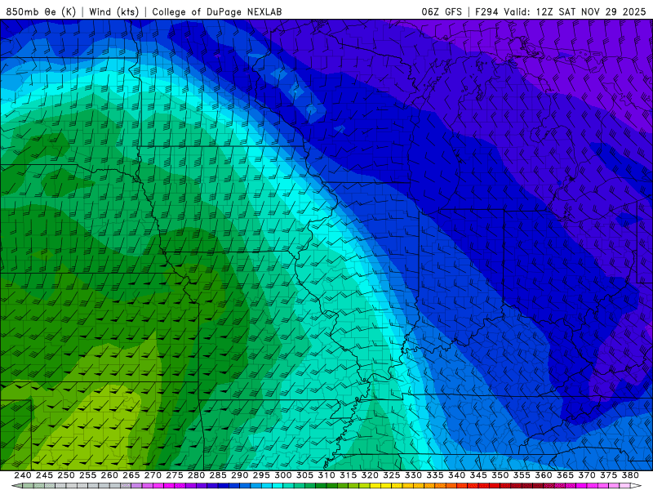The image size is (653, 490).
Task: Click 'Valid: 12Z SAT NOV 29 2025' text
Action: coord(575,11)
